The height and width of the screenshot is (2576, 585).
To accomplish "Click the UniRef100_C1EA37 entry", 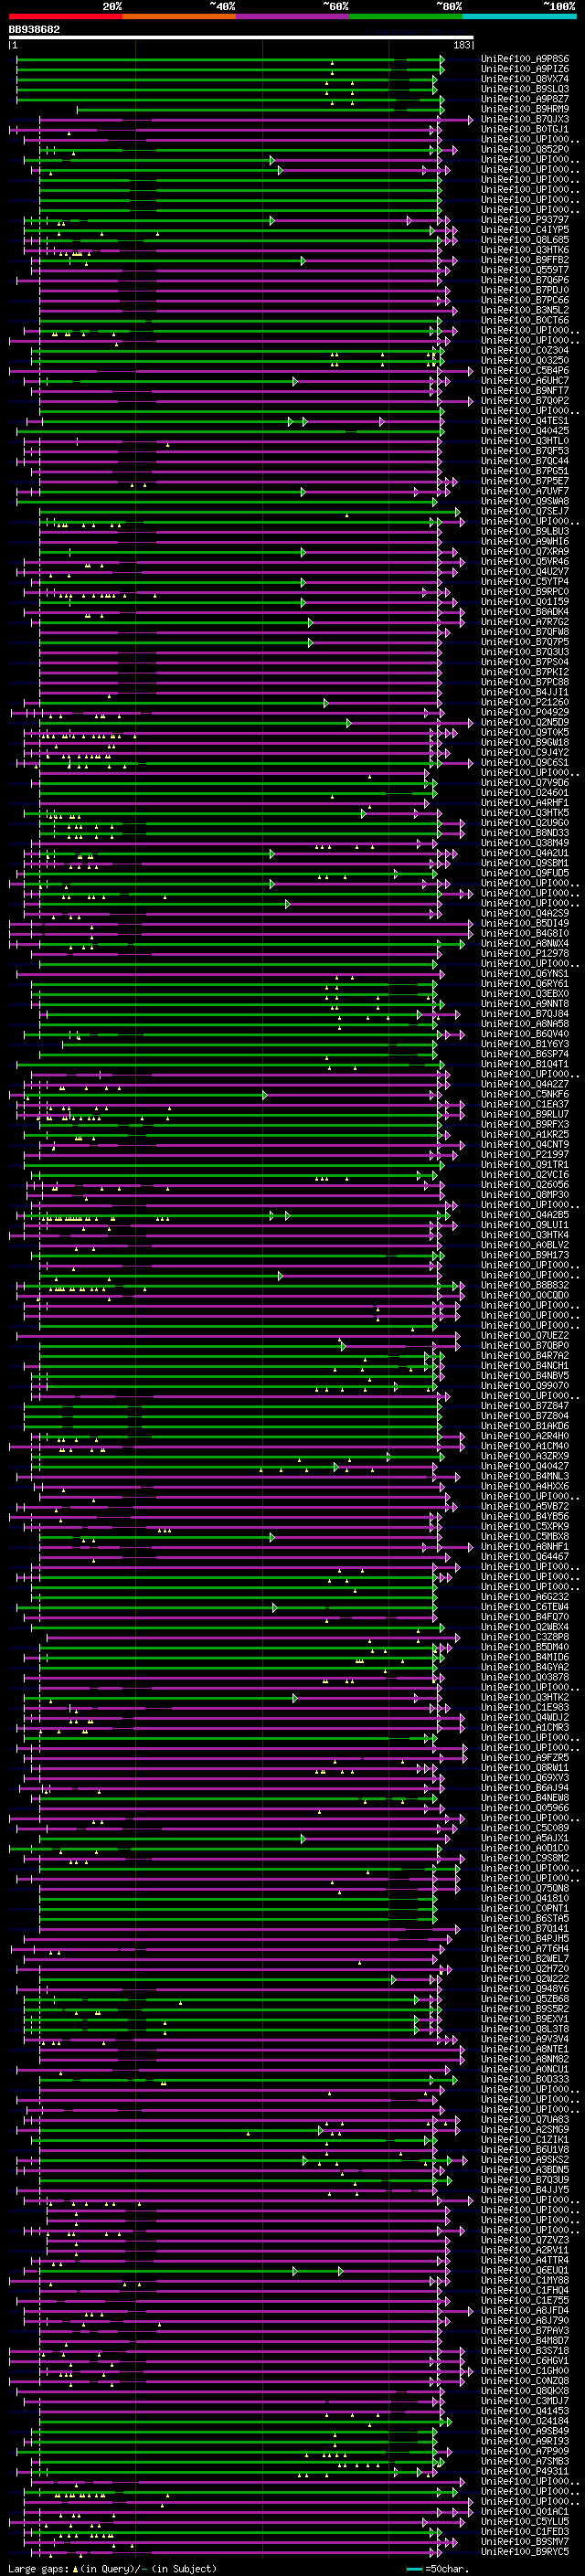I will coord(525,1104).
